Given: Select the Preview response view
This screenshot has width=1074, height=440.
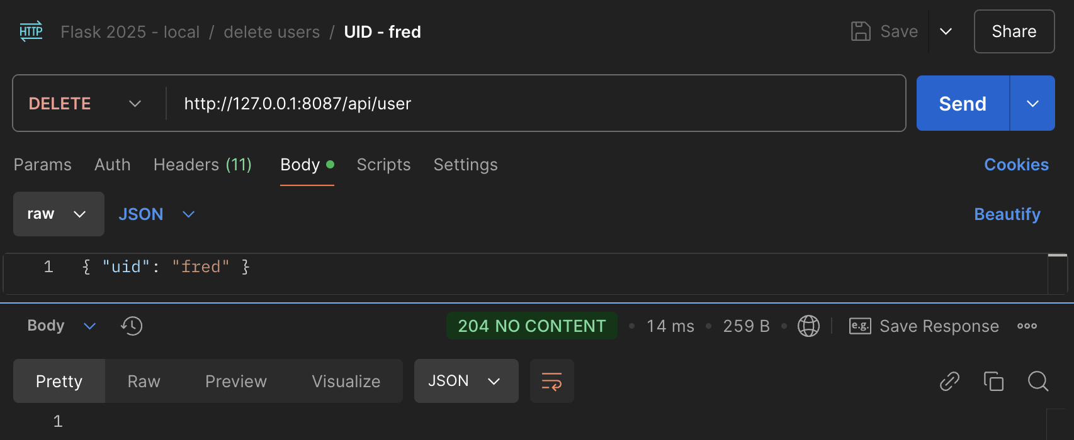Looking at the screenshot, I should 235,381.
